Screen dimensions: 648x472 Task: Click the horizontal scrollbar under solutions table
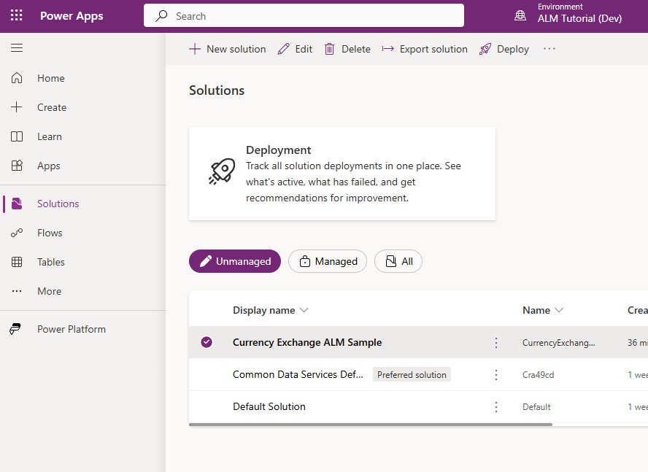370,424
